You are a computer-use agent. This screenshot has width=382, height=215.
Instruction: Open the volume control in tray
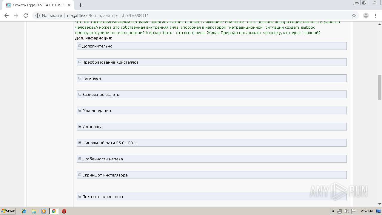(x=346, y=211)
